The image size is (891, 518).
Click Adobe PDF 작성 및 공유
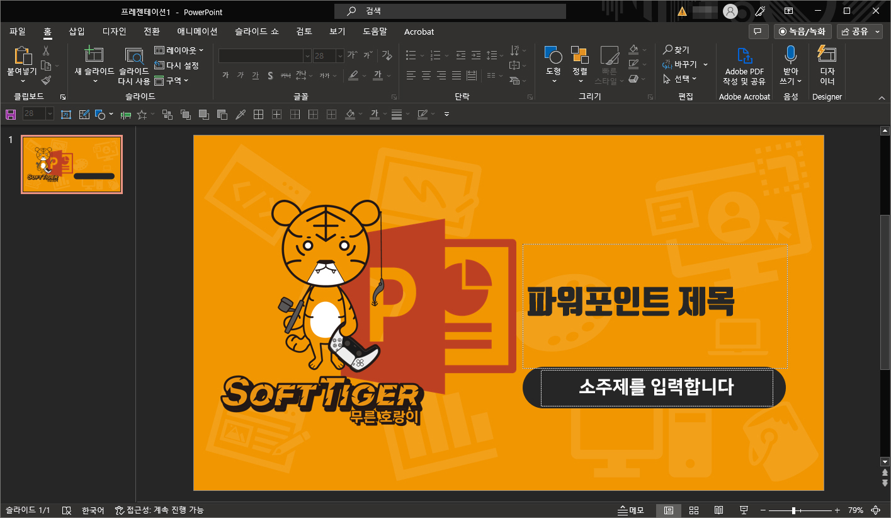tap(744, 66)
